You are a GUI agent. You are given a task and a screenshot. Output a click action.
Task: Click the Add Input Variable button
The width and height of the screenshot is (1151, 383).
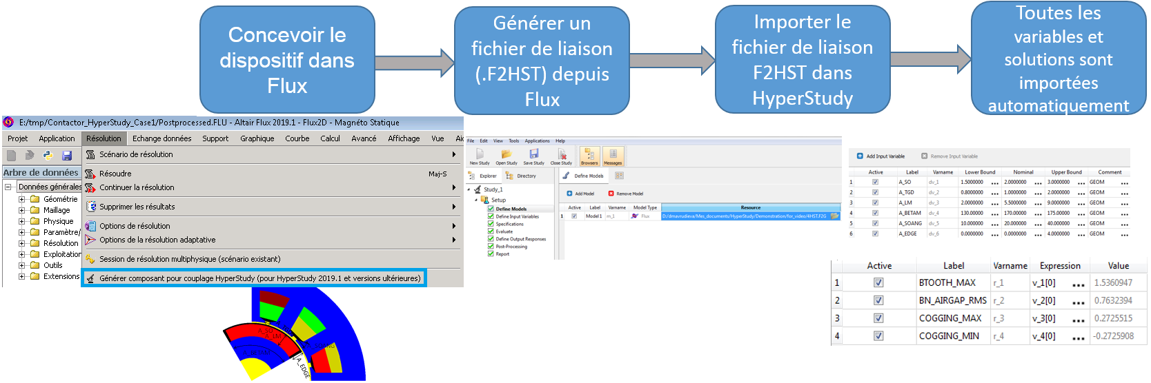click(881, 156)
